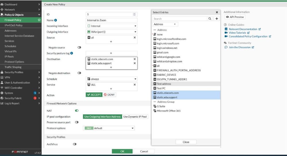Click the Security Profiles lock icon

2,72
